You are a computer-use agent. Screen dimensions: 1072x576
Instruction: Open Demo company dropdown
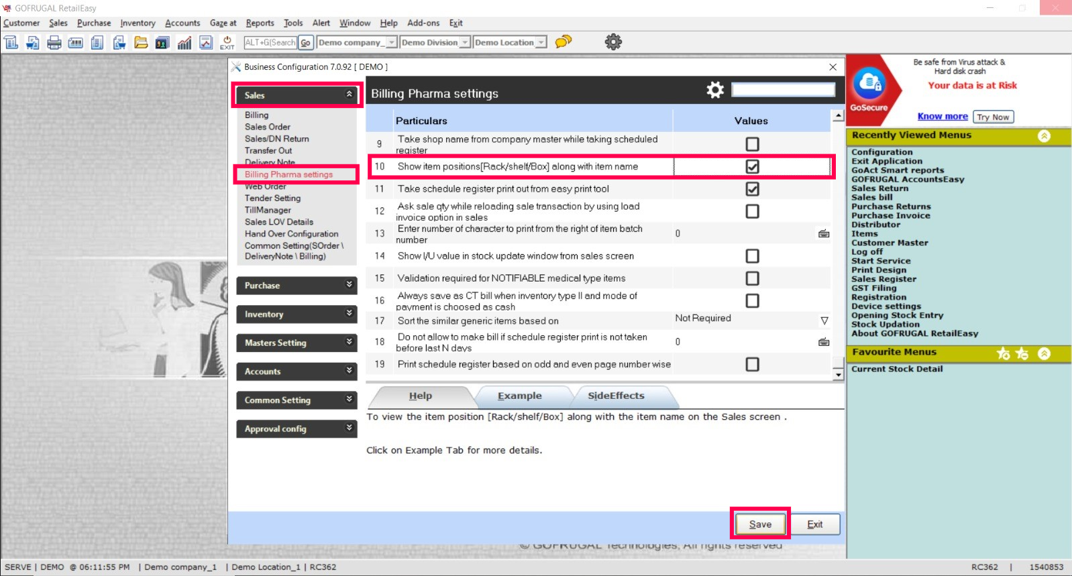pyautogui.click(x=391, y=42)
